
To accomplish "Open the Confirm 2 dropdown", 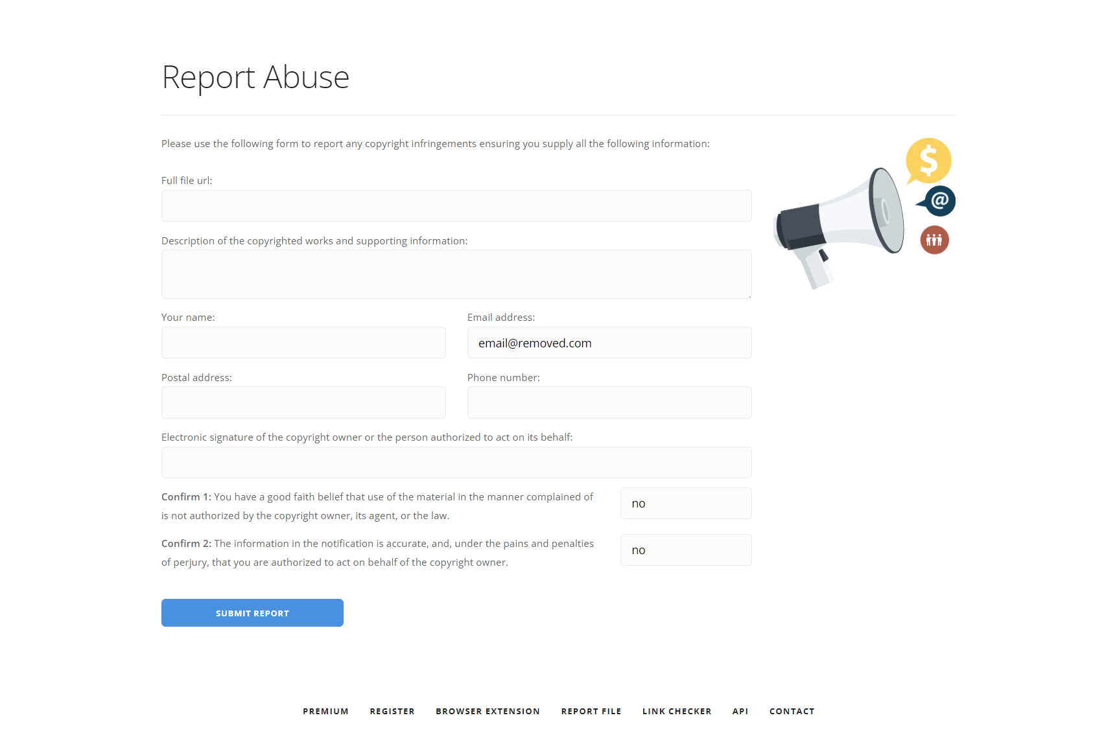I will [685, 550].
